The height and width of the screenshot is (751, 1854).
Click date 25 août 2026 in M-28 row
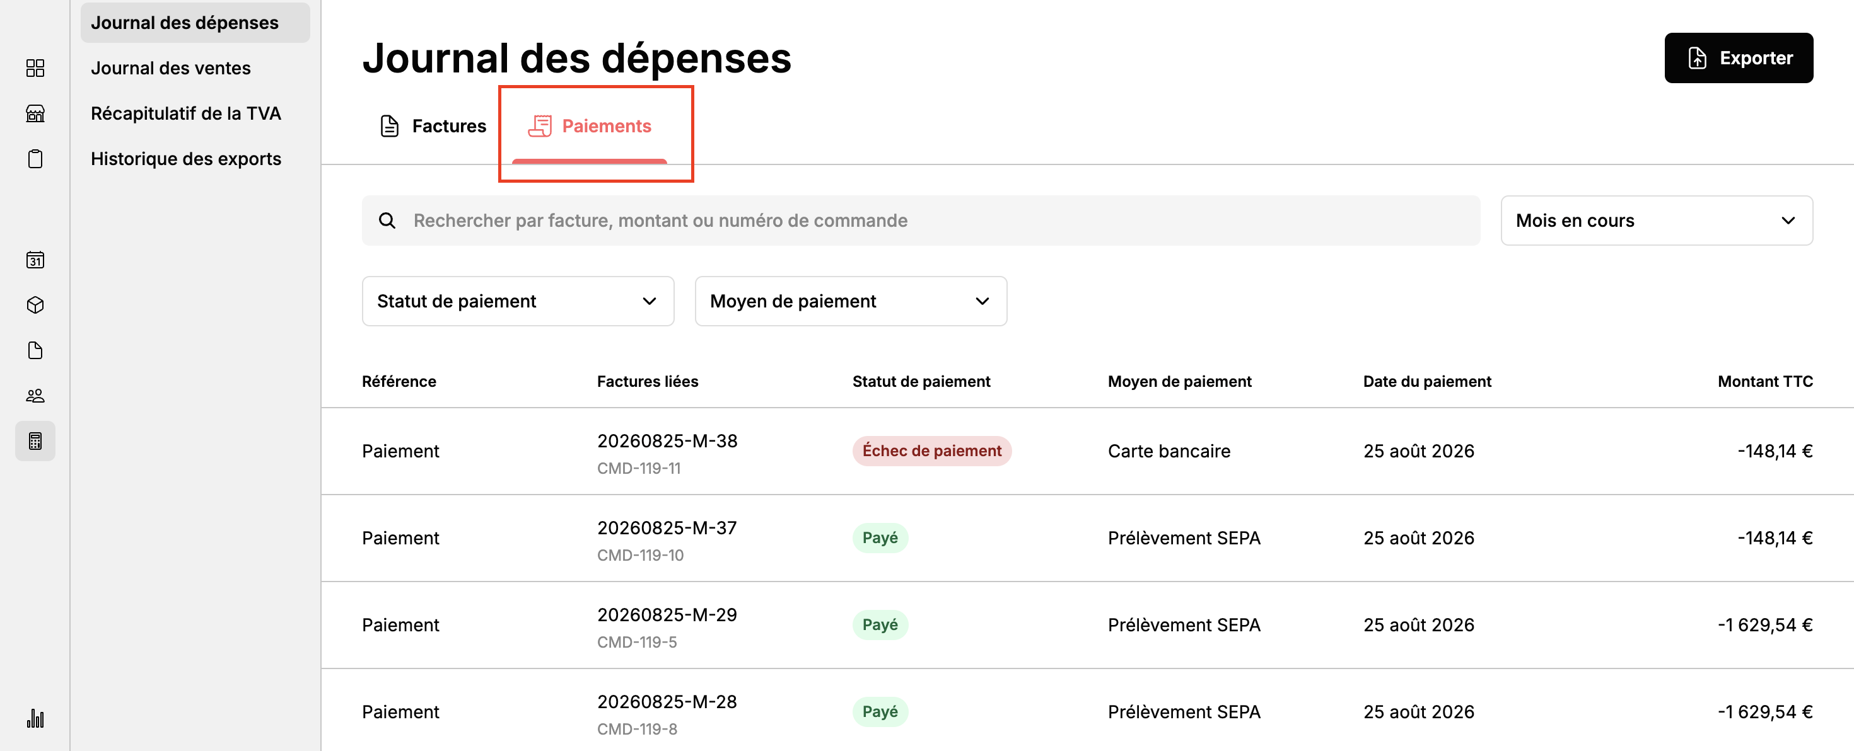[x=1419, y=712]
